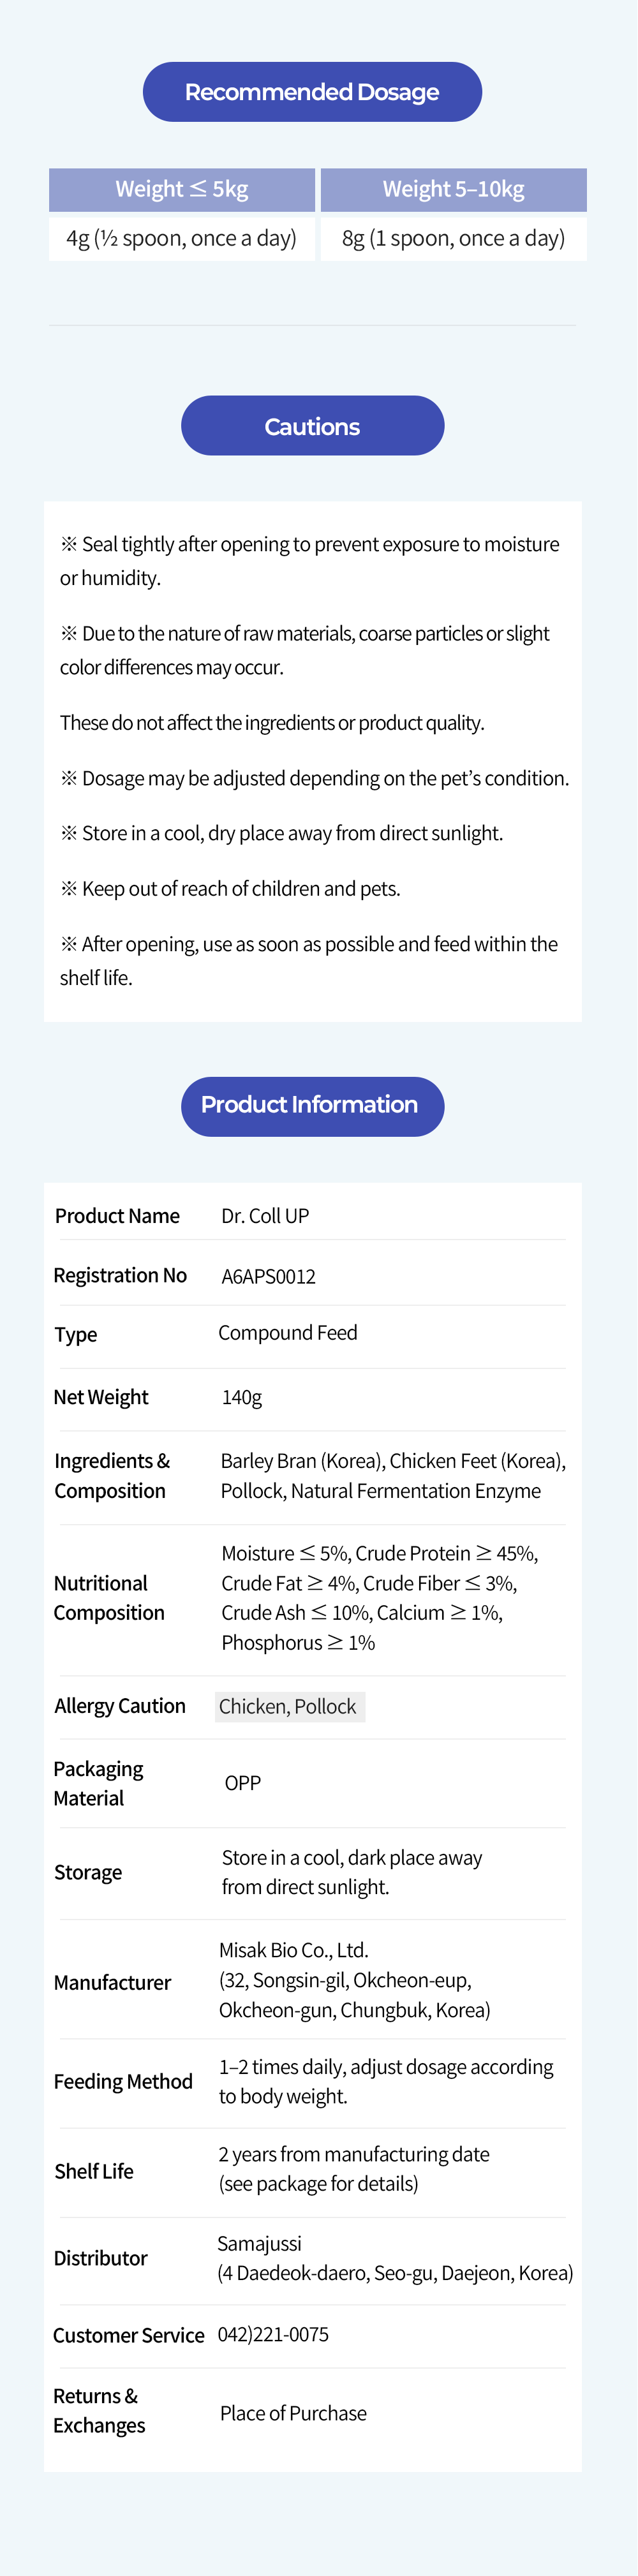
Task: Click the Dr. Coll UP product name
Action: click(265, 1216)
